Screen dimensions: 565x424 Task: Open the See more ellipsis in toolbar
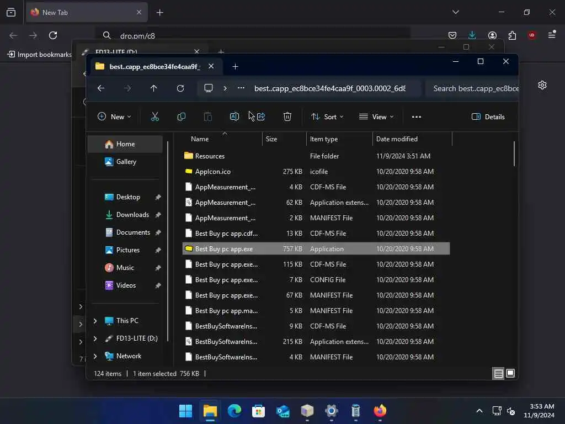416,117
